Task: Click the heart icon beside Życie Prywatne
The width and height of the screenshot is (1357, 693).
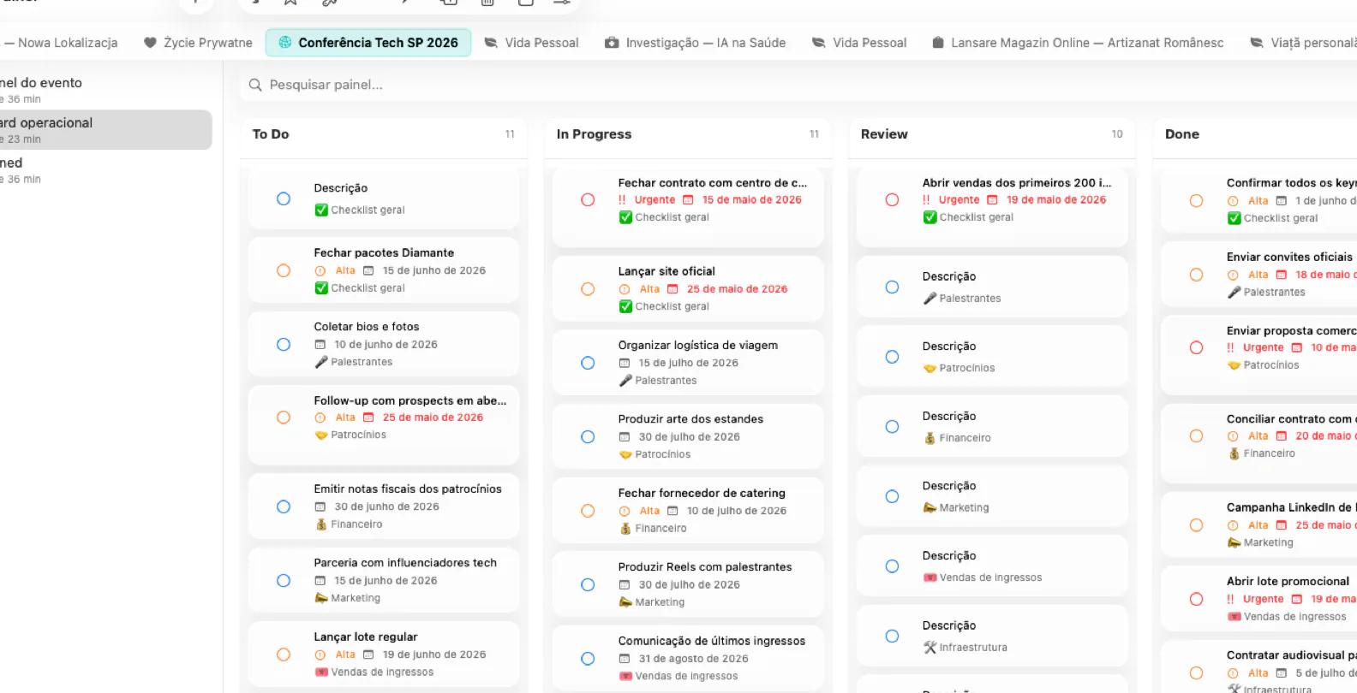Action: (x=150, y=43)
